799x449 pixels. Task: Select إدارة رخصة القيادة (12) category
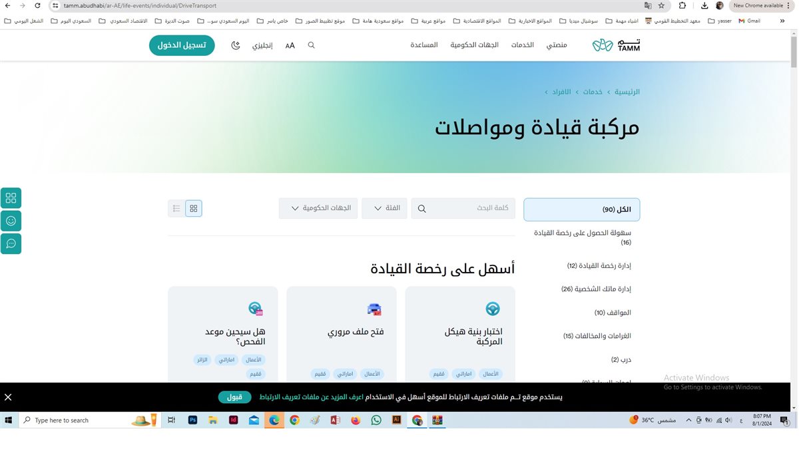click(599, 266)
